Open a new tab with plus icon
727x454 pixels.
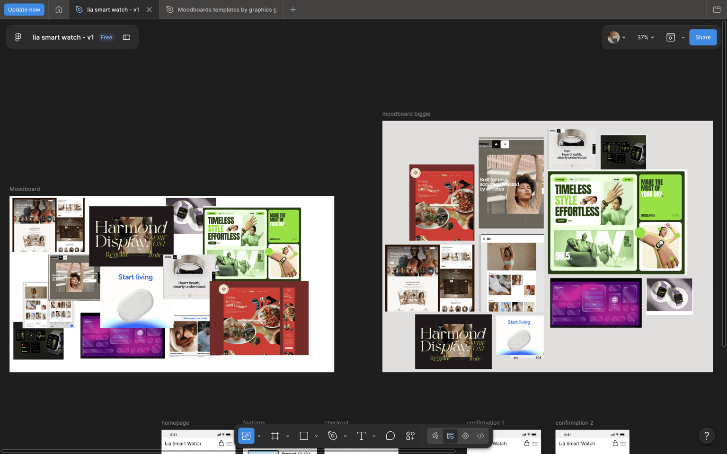coord(293,9)
